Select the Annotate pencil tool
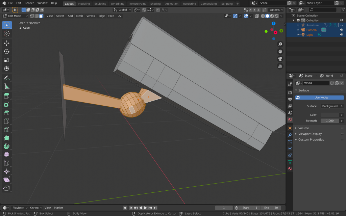 (x=6, y=78)
